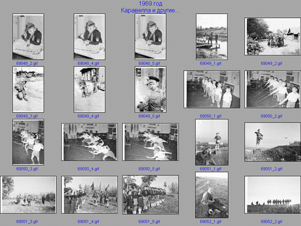Select the fencing lunge photo 69050_4
This screenshot has height=226, width=301.
click(89, 142)
